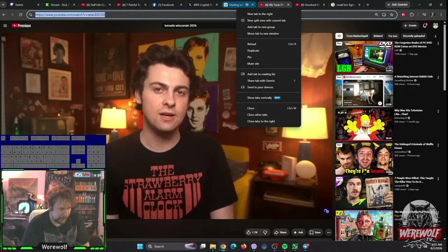Go to YouTube Premium home logo
Image resolution: width=448 pixels, height=252 pixels.
coord(22,26)
